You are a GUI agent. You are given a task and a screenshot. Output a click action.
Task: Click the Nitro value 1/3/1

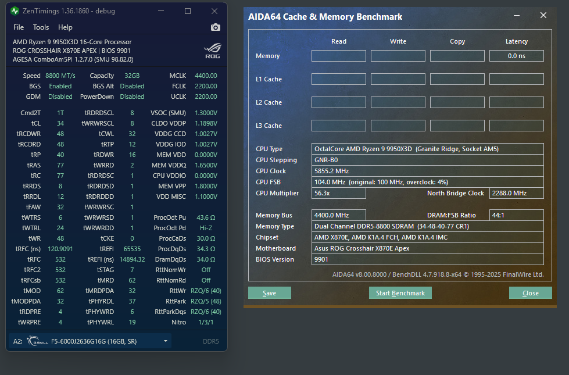point(206,322)
